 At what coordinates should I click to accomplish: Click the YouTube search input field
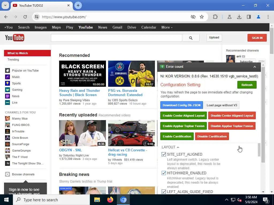(x=117, y=38)
